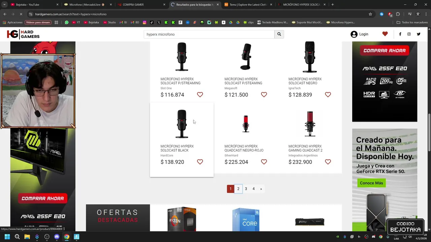This screenshot has width=431, height=242.
Task: Select current page 1 in pagination
Action: click(x=230, y=189)
